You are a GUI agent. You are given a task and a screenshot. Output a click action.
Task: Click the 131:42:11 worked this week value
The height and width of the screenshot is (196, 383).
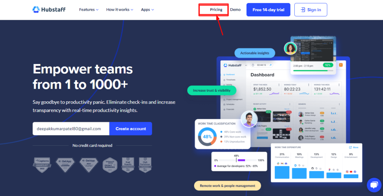pos(322,89)
